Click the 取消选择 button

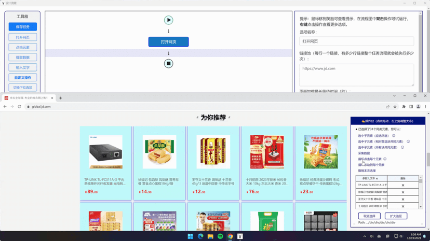pyautogui.click(x=369, y=216)
